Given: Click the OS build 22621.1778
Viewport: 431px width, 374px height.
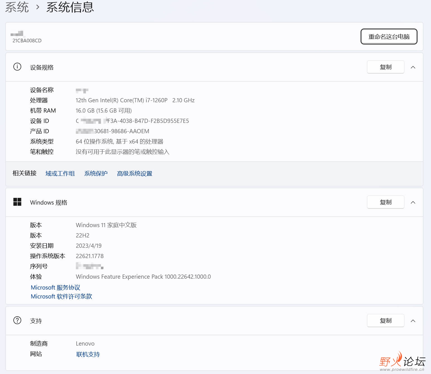Looking at the screenshot, I should tap(90, 256).
